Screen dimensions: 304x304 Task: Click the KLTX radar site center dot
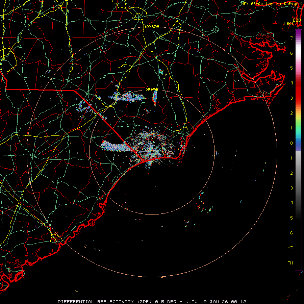(x=152, y=151)
